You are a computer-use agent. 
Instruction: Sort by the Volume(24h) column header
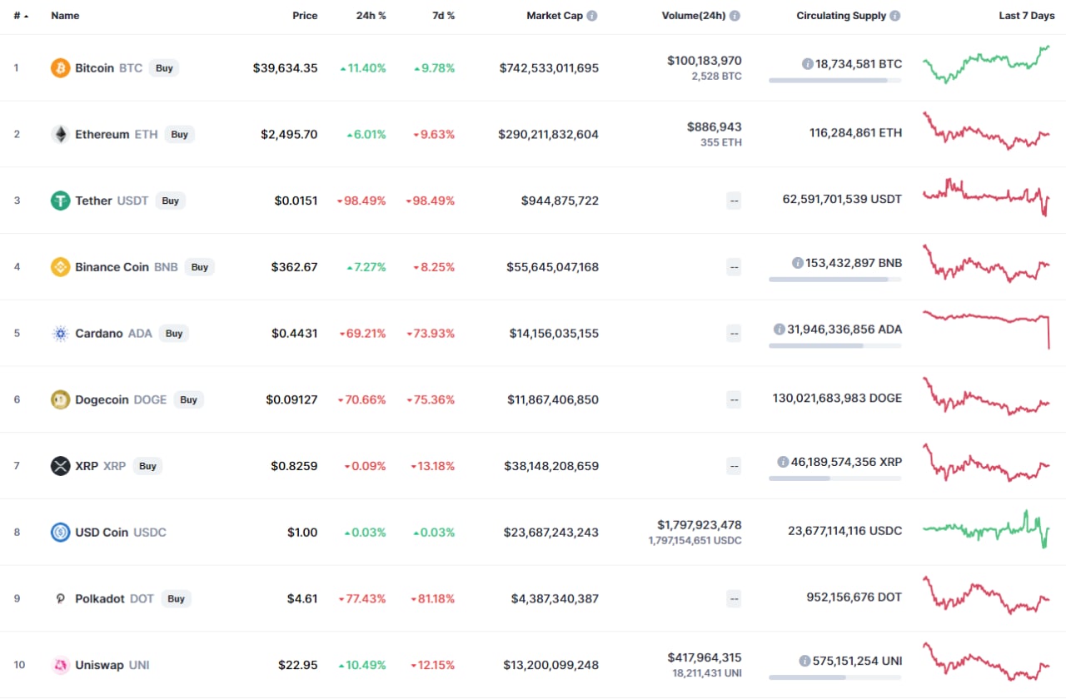694,16
